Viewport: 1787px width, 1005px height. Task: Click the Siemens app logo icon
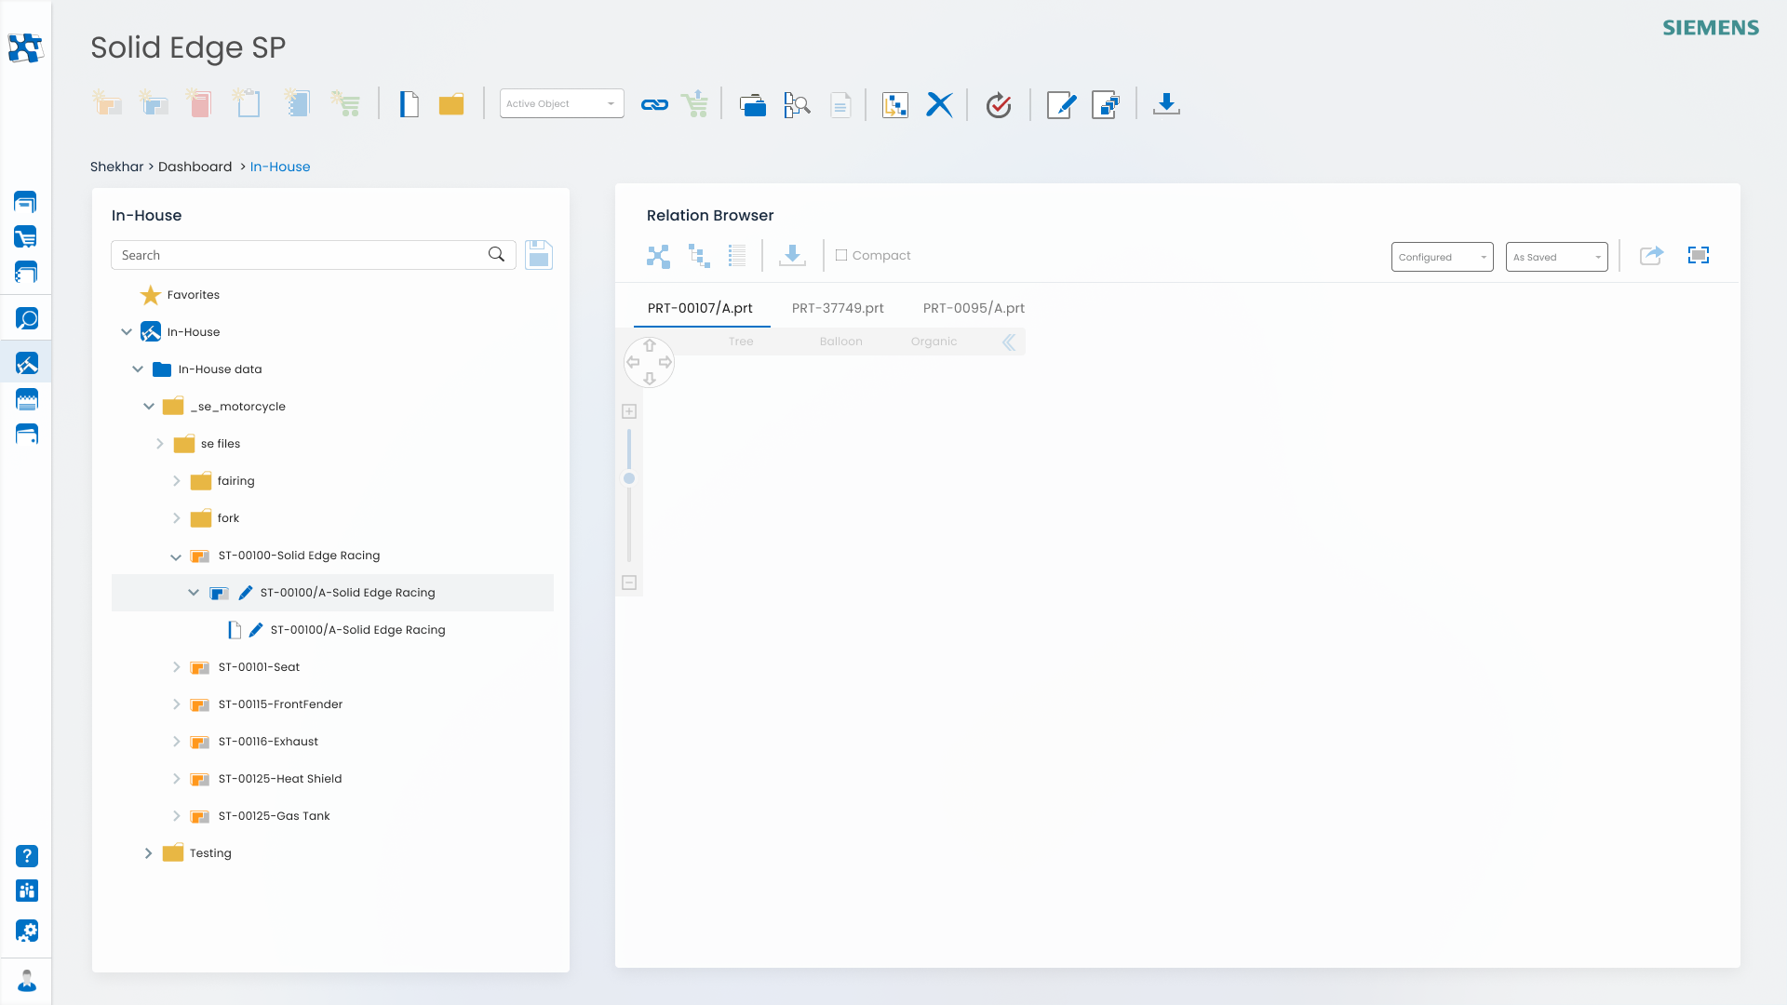pyautogui.click(x=25, y=47)
